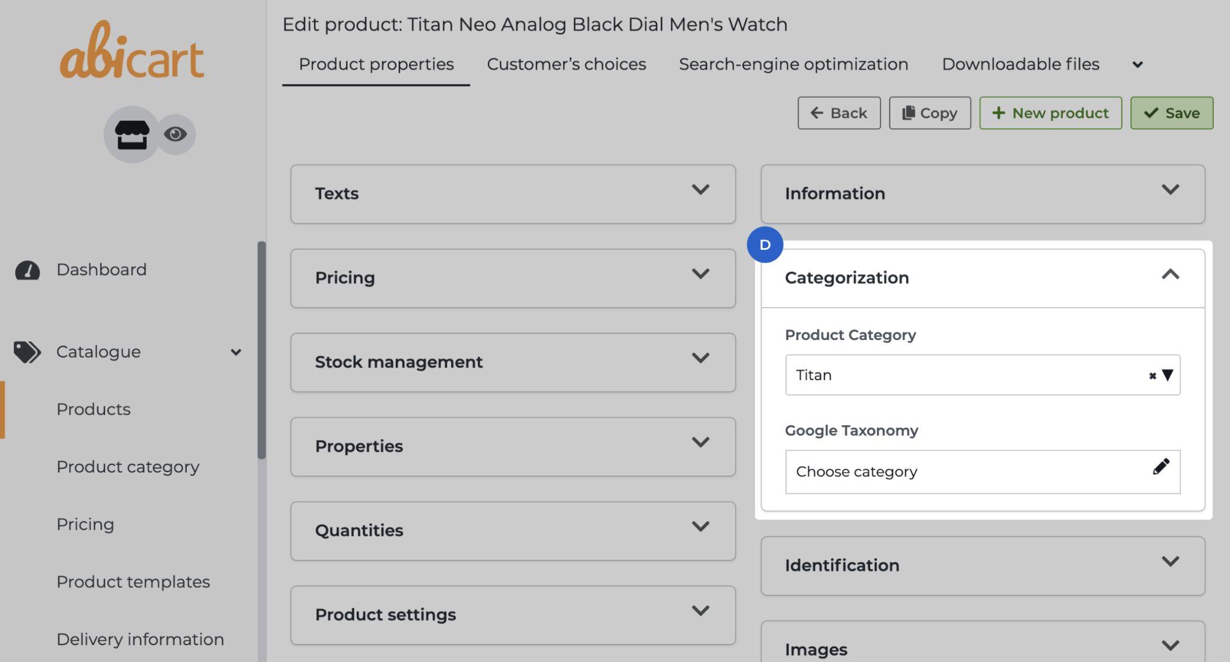The height and width of the screenshot is (662, 1230).
Task: Click the Catalogue tags icon
Action: point(27,352)
